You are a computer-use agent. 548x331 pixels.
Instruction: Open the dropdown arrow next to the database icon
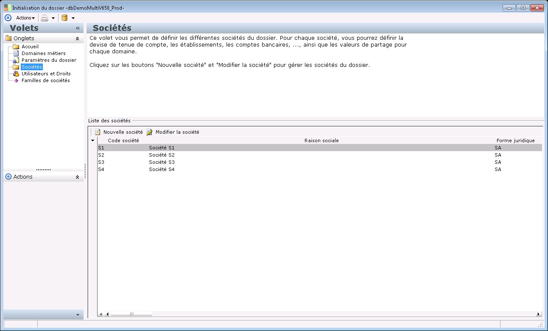(73, 18)
